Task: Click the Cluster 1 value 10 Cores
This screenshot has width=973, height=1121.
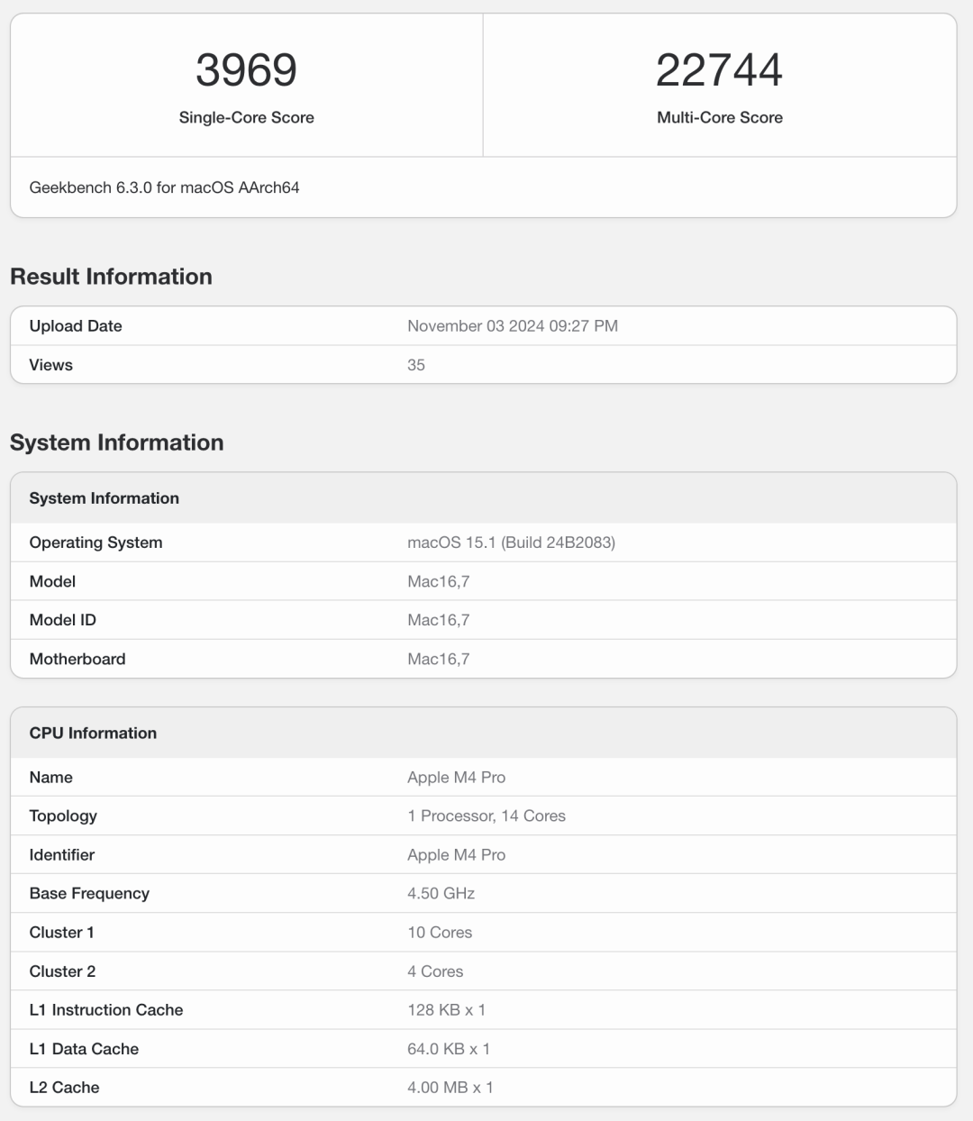Action: pyautogui.click(x=440, y=933)
